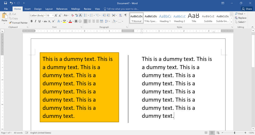
Task: Apply bullet list formatting
Action: pyautogui.click(x=85, y=16)
